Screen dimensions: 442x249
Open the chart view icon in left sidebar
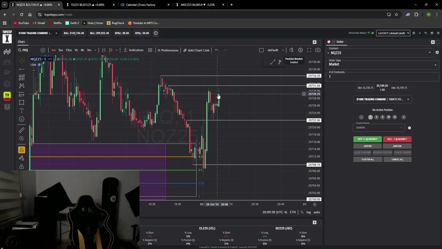7,52
